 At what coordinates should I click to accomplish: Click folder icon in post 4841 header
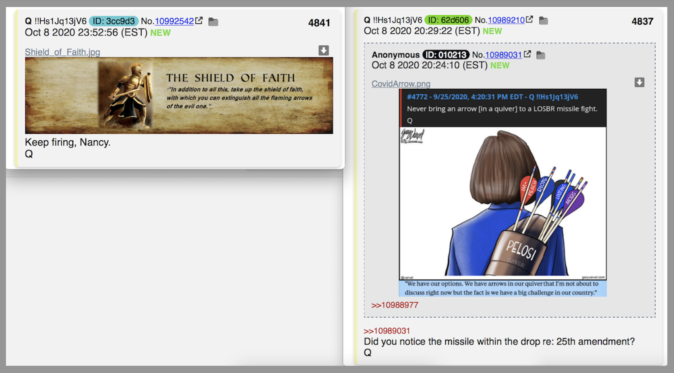(213, 22)
